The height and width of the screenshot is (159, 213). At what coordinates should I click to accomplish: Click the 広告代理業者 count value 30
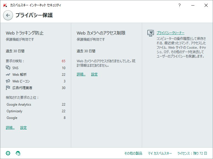point(63,88)
